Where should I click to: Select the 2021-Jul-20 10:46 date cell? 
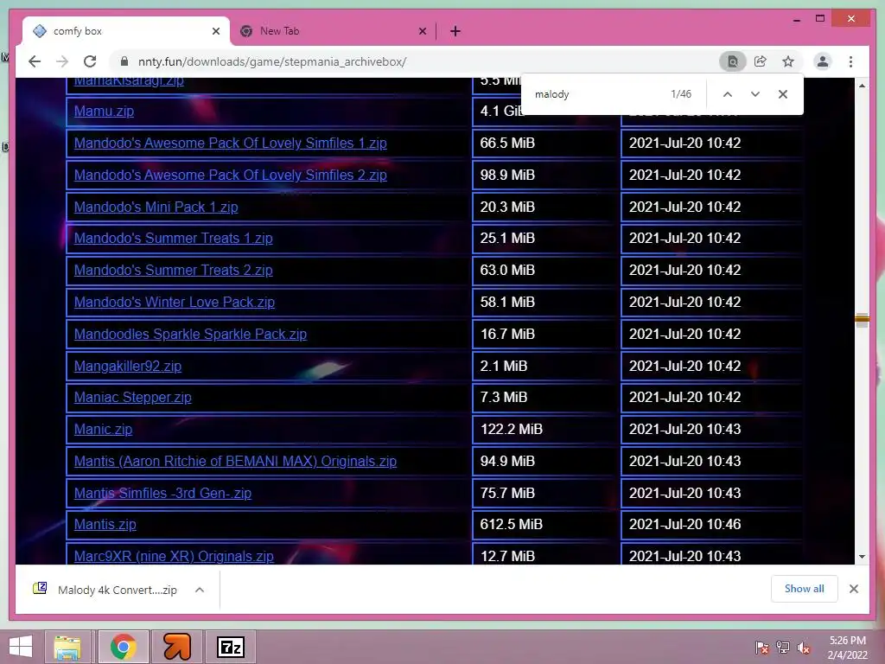tap(711, 525)
